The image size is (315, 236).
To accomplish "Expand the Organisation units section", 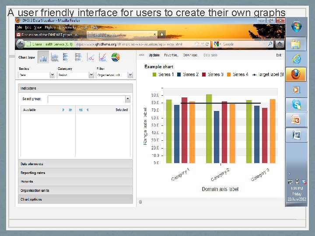I will [75, 191].
